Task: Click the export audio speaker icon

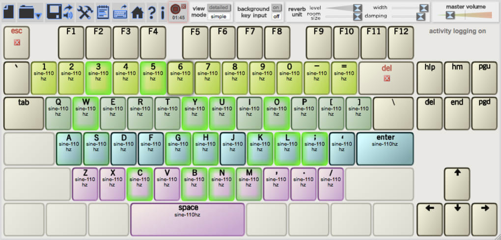Action: pyautogui.click(x=68, y=12)
